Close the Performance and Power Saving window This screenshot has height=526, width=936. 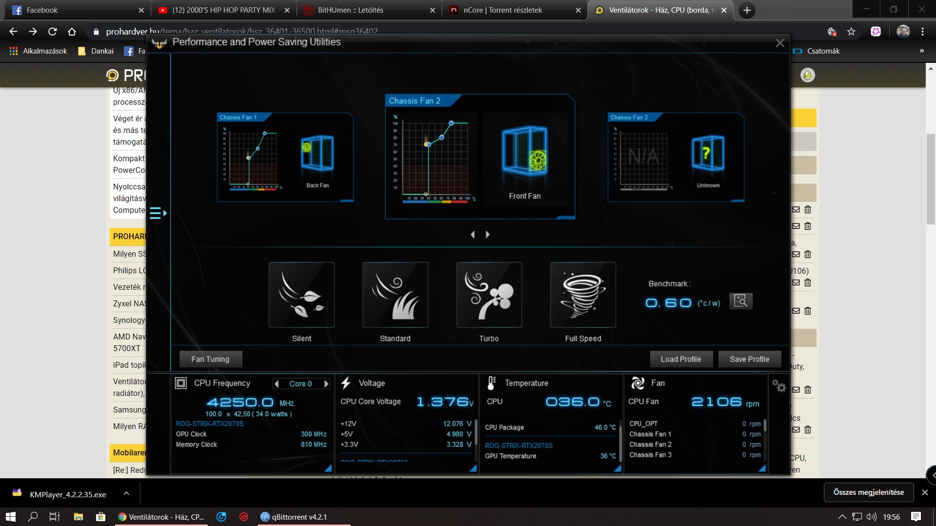[780, 43]
